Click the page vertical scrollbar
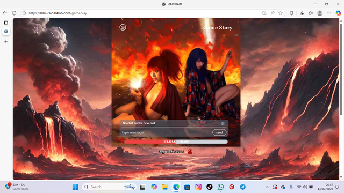This screenshot has width=344, height=193. pyautogui.click(x=341, y=69)
